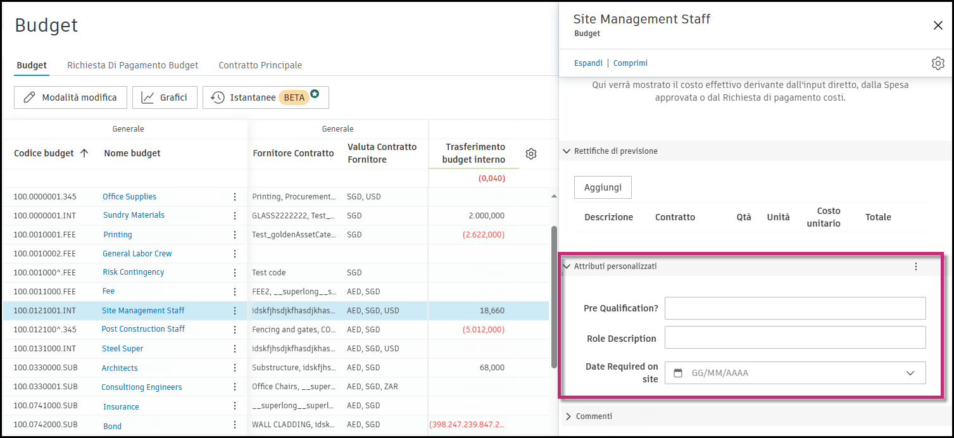Click the Espandi link in the panel

click(x=587, y=63)
